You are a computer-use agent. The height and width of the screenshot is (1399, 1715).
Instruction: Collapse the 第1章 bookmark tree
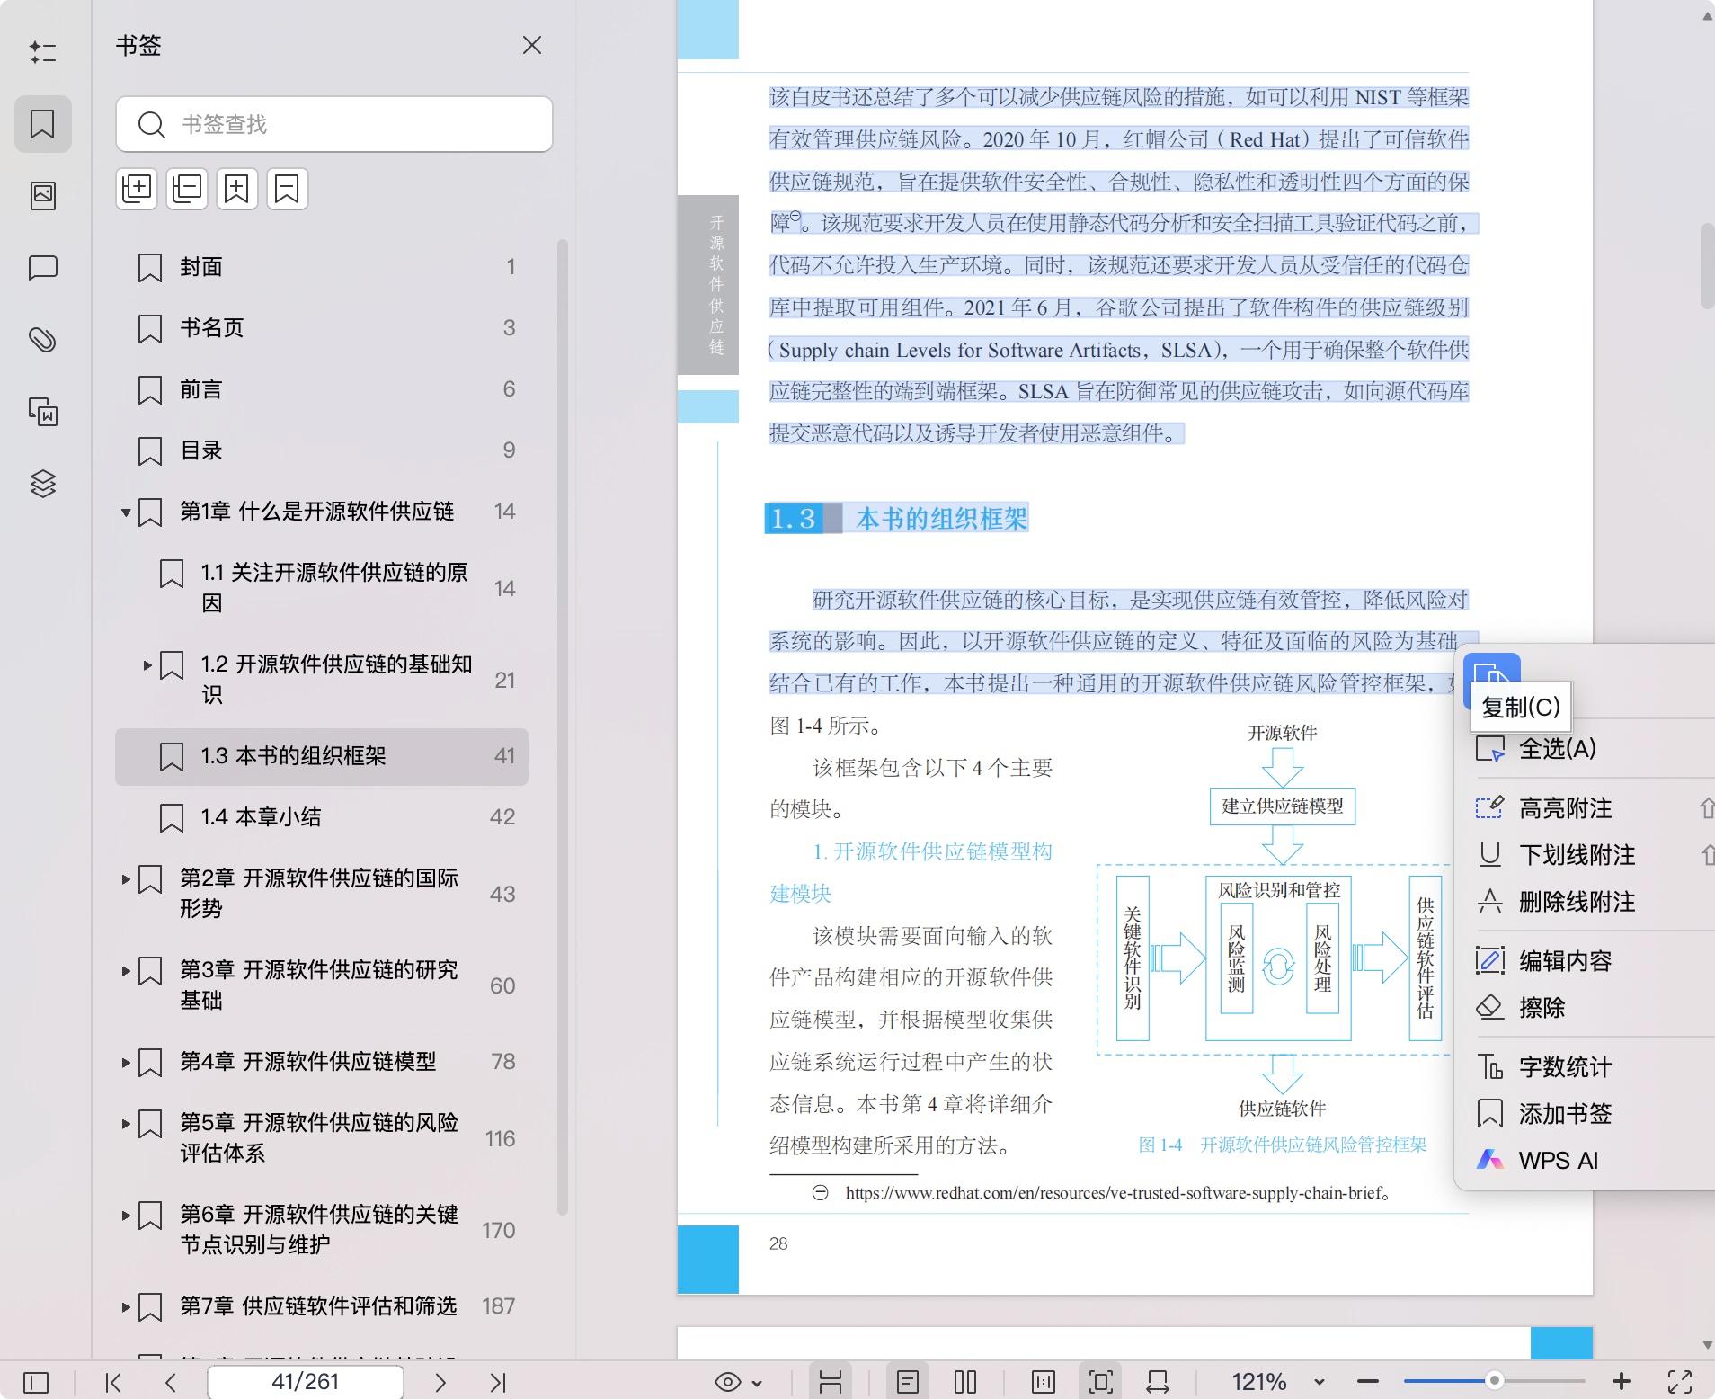coord(126,512)
